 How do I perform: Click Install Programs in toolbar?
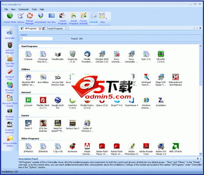click(73, 18)
